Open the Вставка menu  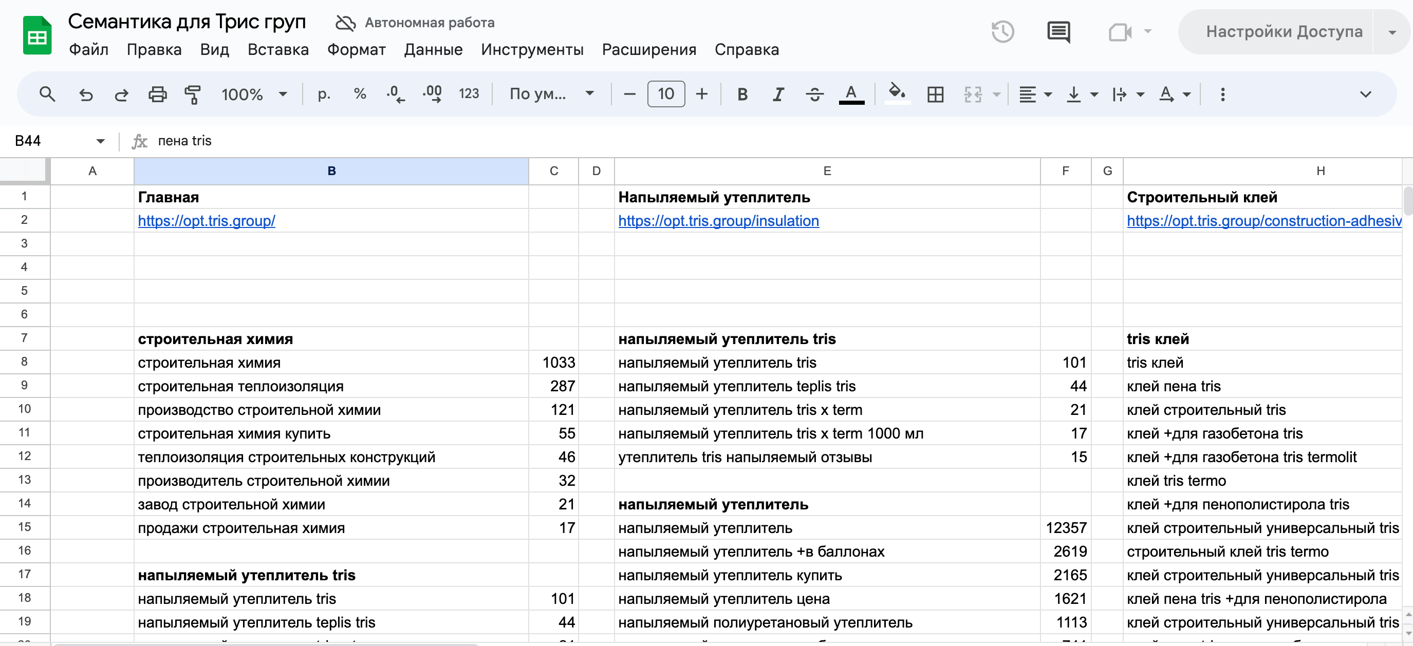click(278, 49)
